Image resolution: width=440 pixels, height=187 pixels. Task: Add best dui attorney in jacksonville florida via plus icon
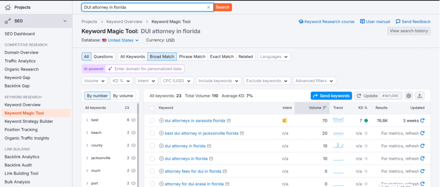pos(162,134)
